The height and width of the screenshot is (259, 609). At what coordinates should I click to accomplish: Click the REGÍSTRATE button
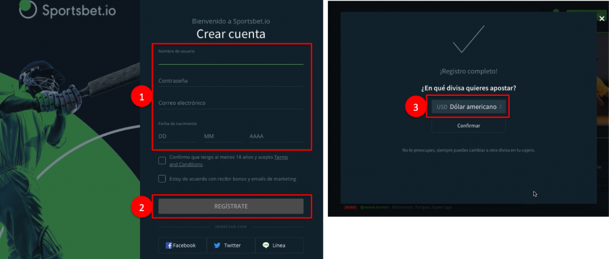point(231,206)
